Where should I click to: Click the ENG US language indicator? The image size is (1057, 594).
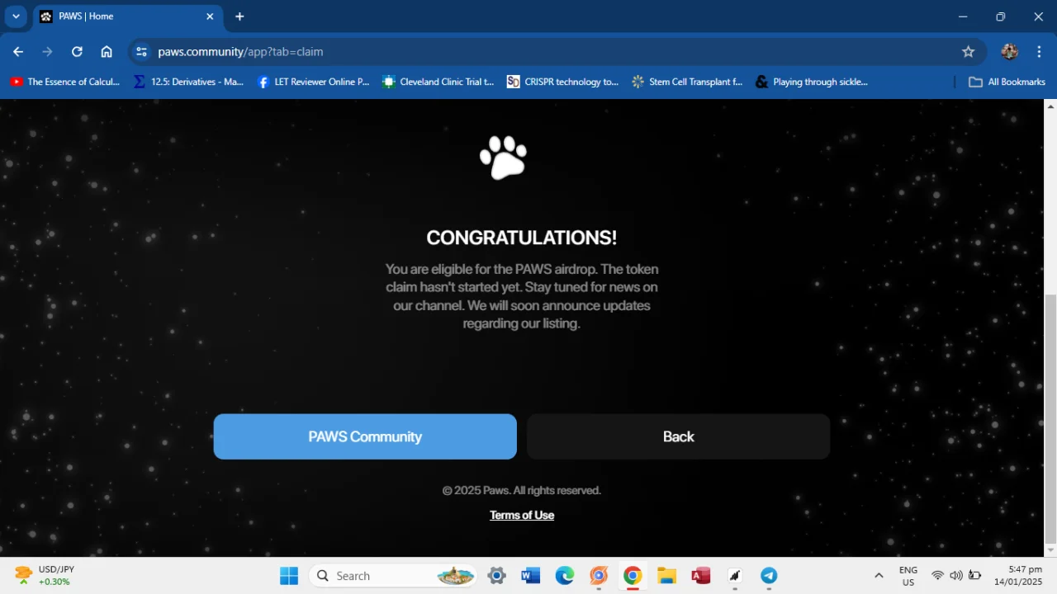tap(908, 576)
